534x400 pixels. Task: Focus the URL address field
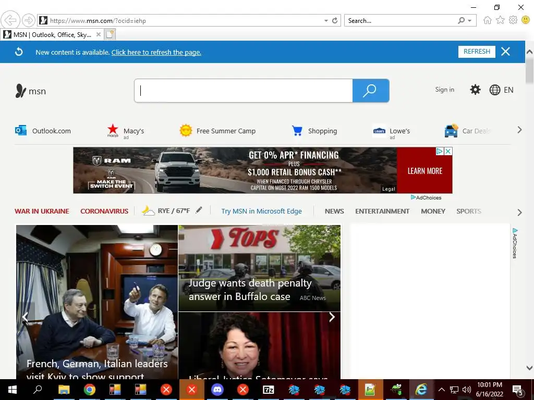pyautogui.click(x=184, y=21)
